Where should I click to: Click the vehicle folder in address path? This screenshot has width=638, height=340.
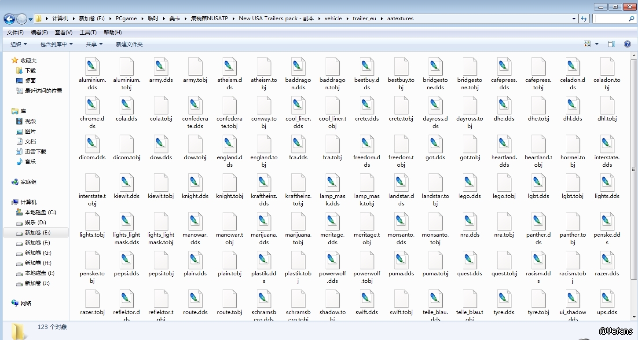click(333, 18)
